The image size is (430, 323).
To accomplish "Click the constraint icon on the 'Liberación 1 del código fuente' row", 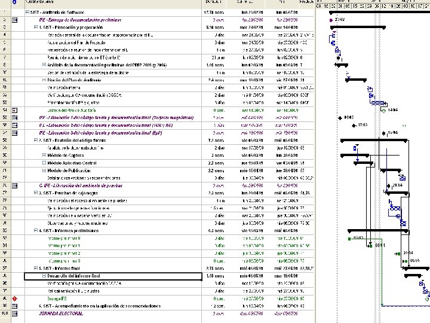I will (x=14, y=118).
